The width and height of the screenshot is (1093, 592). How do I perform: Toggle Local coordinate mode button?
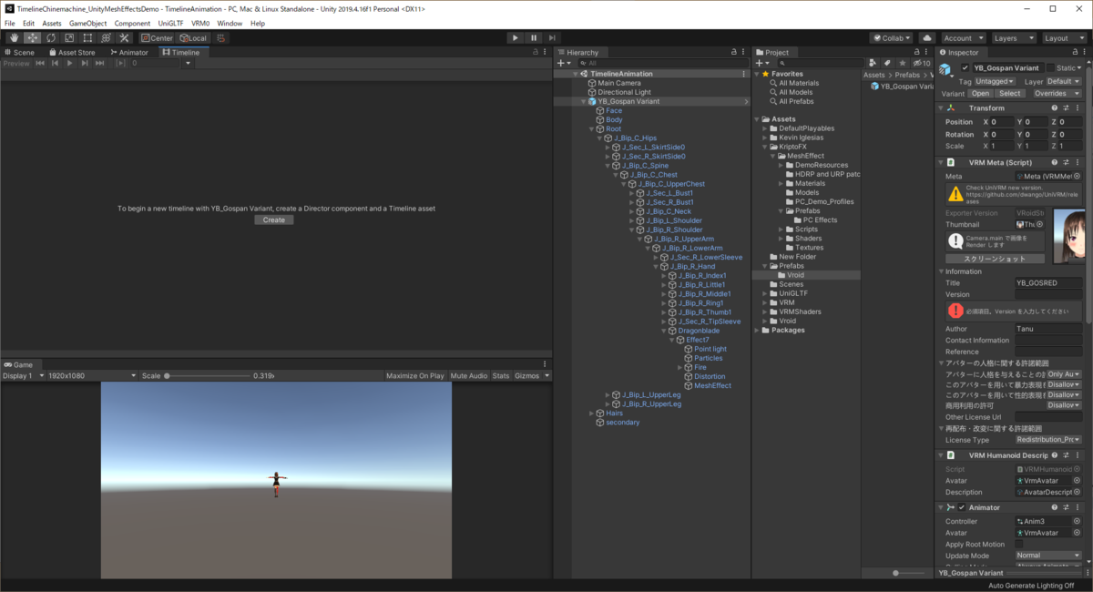192,38
